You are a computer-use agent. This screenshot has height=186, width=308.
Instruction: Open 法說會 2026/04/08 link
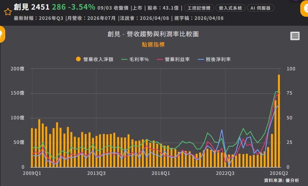[x=144, y=18]
